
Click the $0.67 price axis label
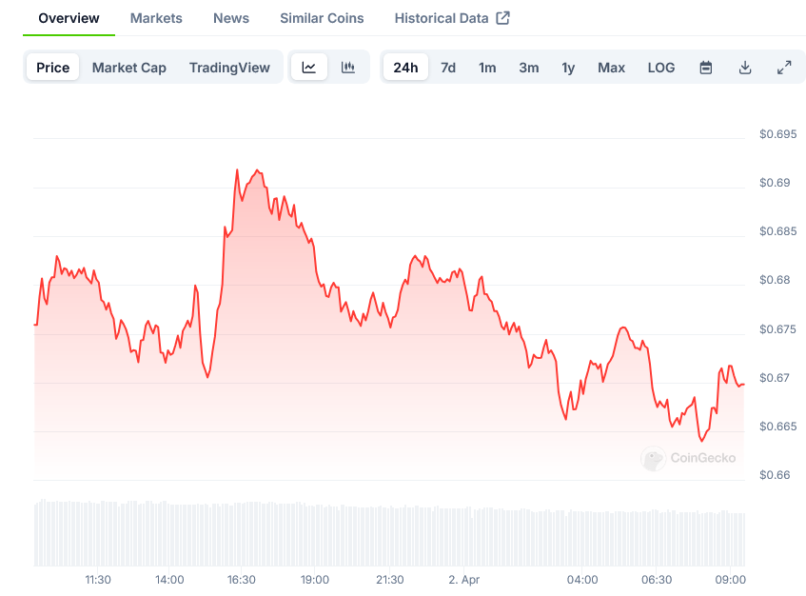(775, 378)
